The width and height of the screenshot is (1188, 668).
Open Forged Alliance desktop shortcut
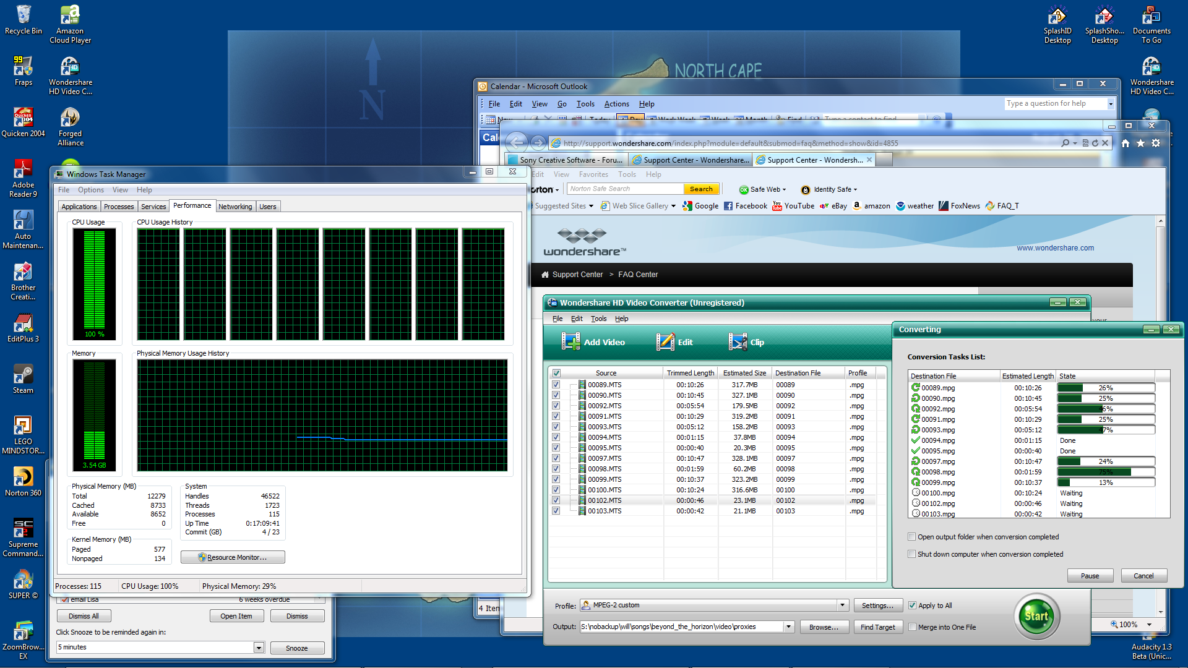(70, 127)
